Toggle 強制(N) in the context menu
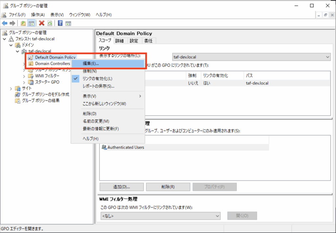336x233 pixels. [90, 71]
